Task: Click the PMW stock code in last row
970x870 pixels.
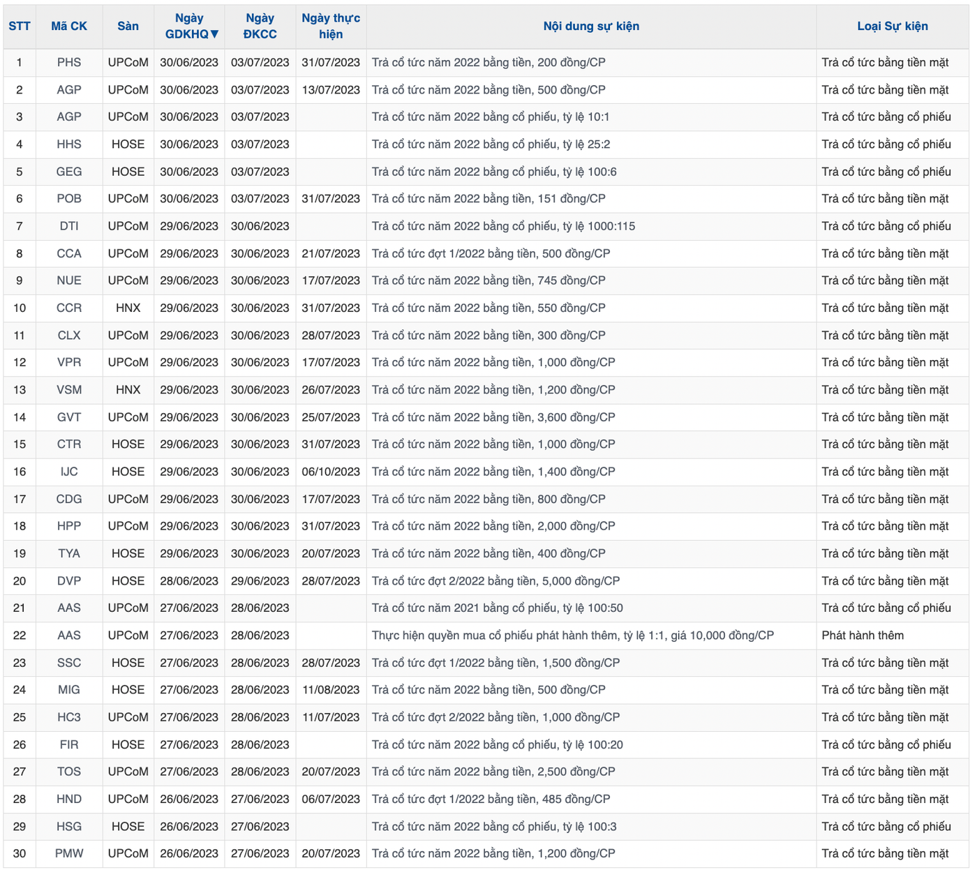Action: point(69,854)
